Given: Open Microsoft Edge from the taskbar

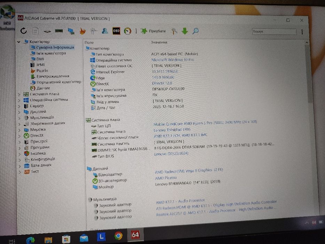Looking at the screenshot, I should click(x=30, y=240).
